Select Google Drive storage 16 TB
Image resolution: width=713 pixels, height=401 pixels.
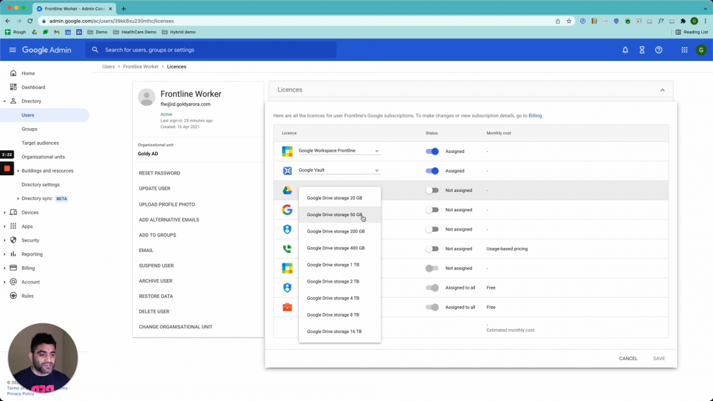[x=340, y=331]
